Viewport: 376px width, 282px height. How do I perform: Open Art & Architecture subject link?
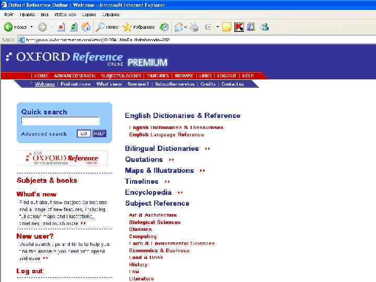coord(152,215)
